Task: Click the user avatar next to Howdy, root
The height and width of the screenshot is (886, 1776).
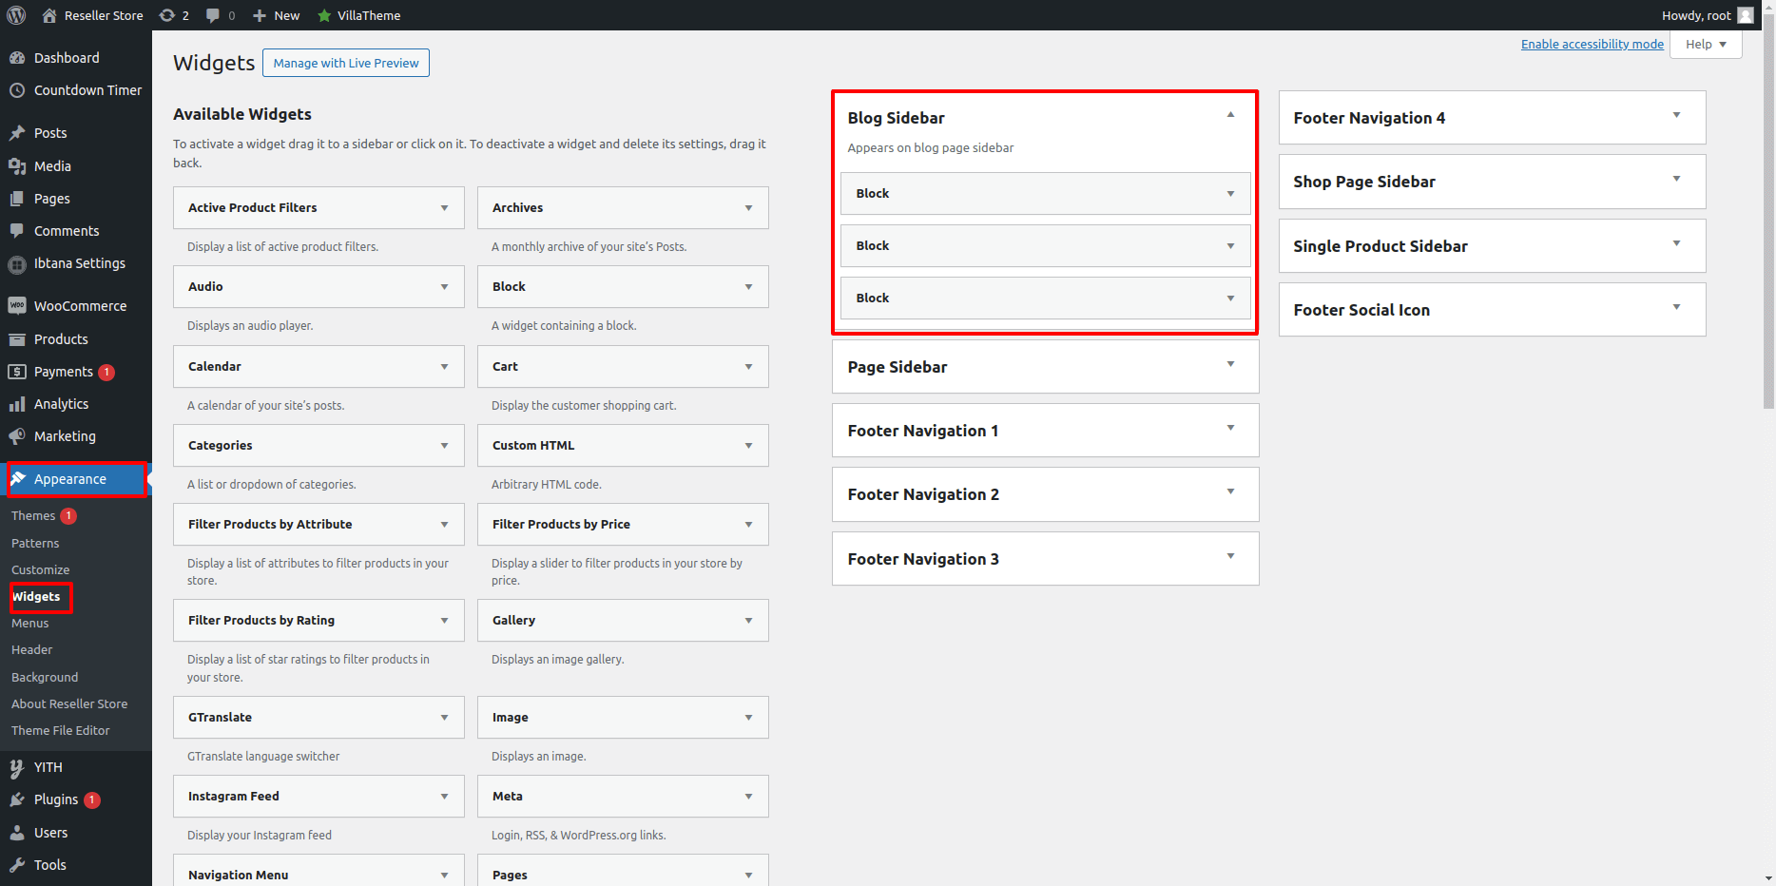Action: (x=1745, y=15)
